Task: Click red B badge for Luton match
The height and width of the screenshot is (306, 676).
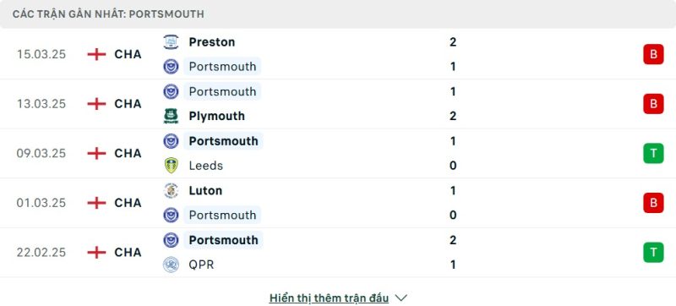Action: coord(653,203)
